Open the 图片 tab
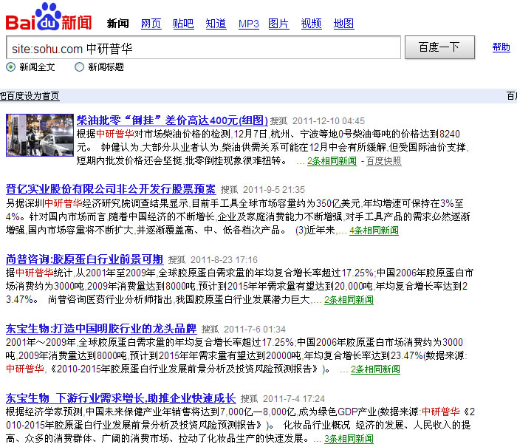The image size is (517, 447). [278, 24]
